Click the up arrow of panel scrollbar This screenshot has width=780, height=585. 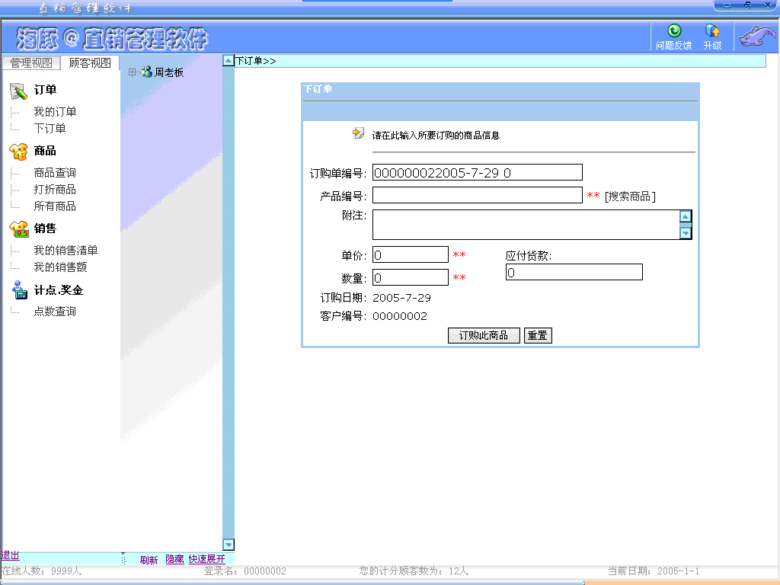click(x=229, y=61)
